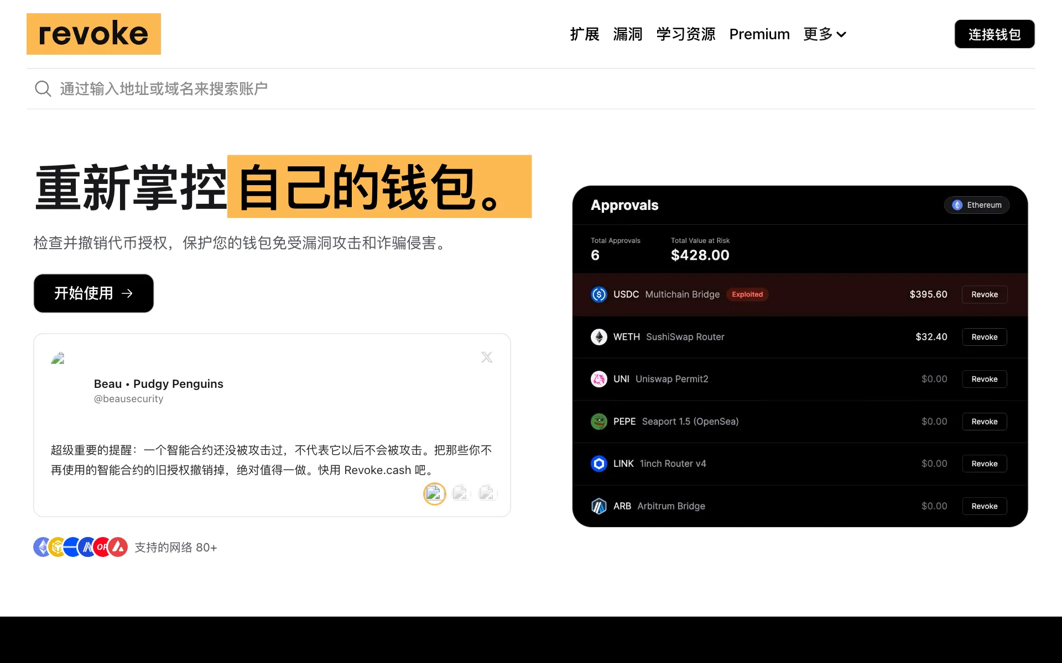Click the BNB chain network icon
This screenshot has height=663, width=1062.
coord(57,547)
